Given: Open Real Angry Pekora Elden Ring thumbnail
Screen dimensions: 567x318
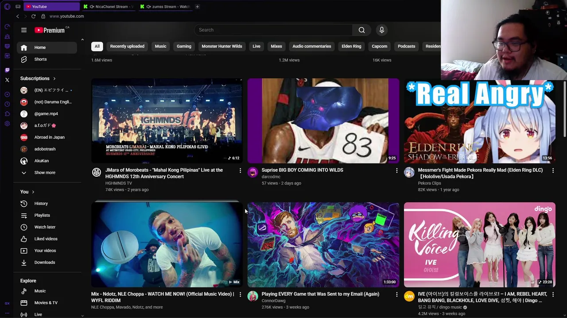Looking at the screenshot, I should click(479, 121).
